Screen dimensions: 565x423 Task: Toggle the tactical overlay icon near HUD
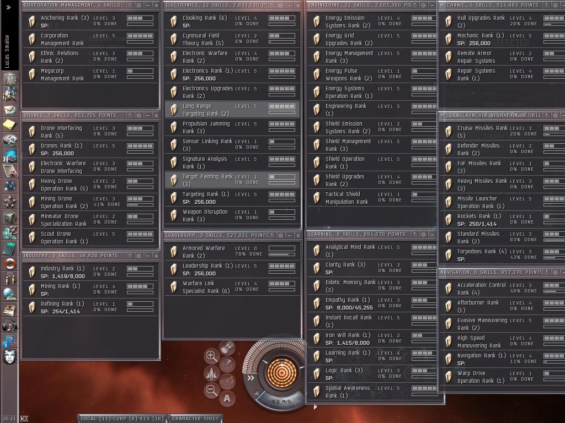pos(227,381)
